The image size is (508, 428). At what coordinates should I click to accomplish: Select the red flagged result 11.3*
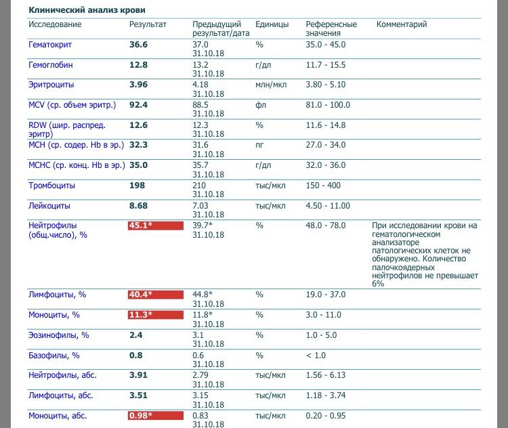[x=156, y=315]
